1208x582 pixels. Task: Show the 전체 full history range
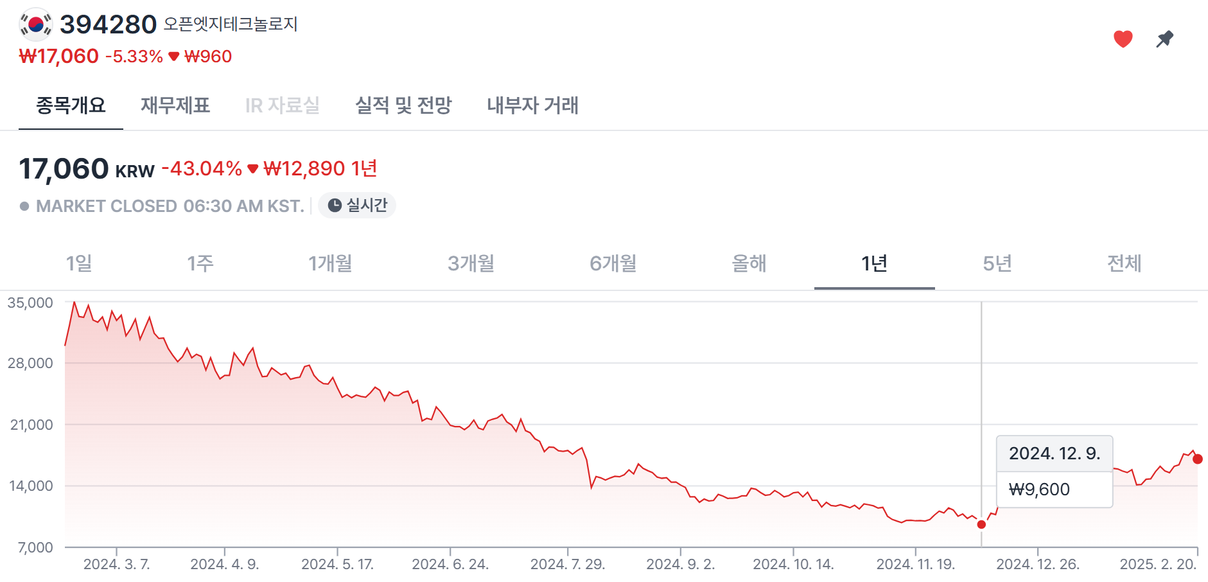(1124, 263)
